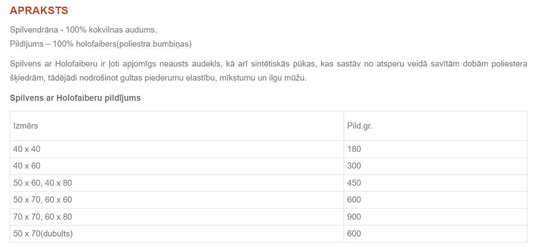The height and width of the screenshot is (247, 534).
Task: Select the 50 x 60, 40 x 80 cell
Action: click(177, 183)
